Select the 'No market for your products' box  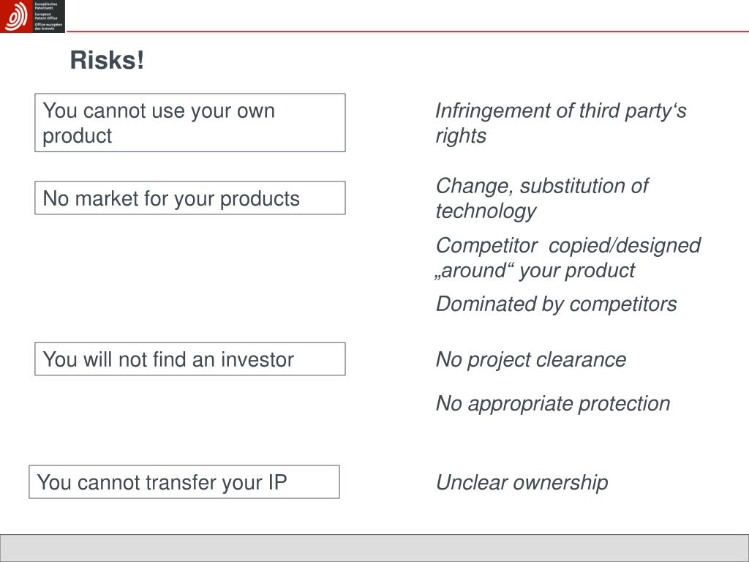[x=190, y=198]
